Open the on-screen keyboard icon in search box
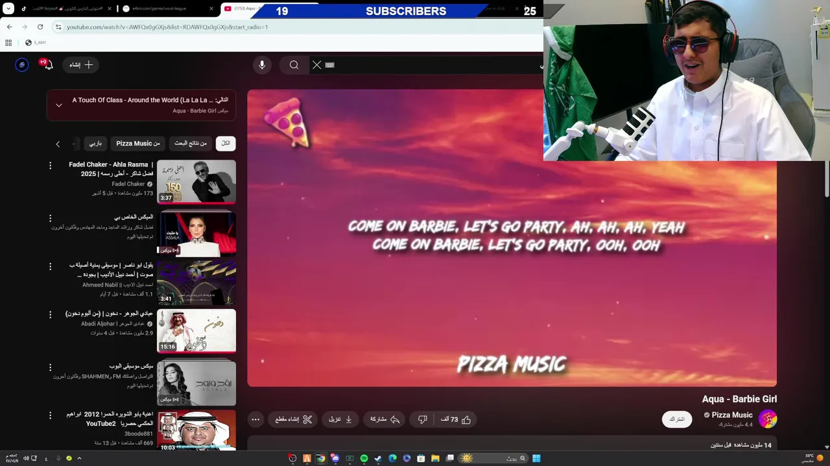The width and height of the screenshot is (830, 466). (x=329, y=65)
